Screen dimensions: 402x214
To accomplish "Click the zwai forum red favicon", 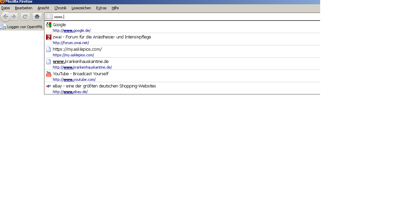I will pyautogui.click(x=49, y=37).
